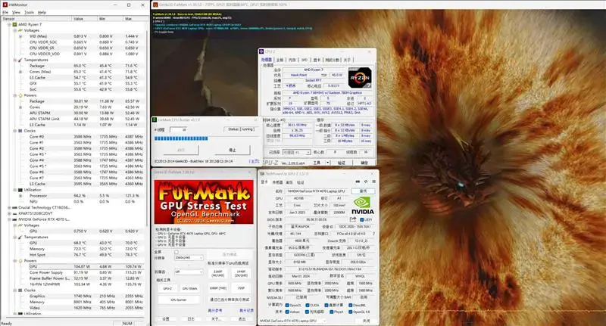Click the Utilization icon under Ryzen

[x=20, y=190]
